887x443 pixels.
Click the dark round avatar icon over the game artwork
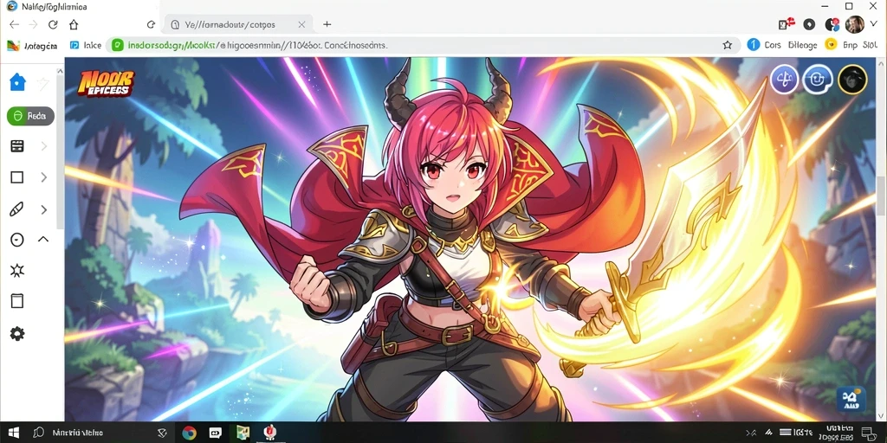[x=852, y=80]
